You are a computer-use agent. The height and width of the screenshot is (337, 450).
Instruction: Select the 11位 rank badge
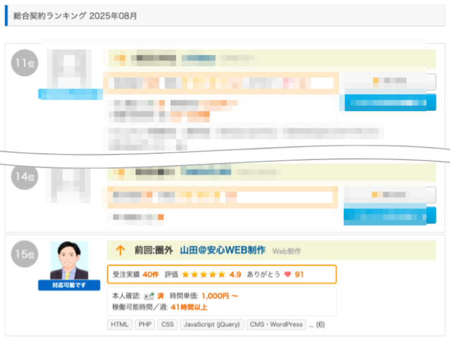[24, 63]
